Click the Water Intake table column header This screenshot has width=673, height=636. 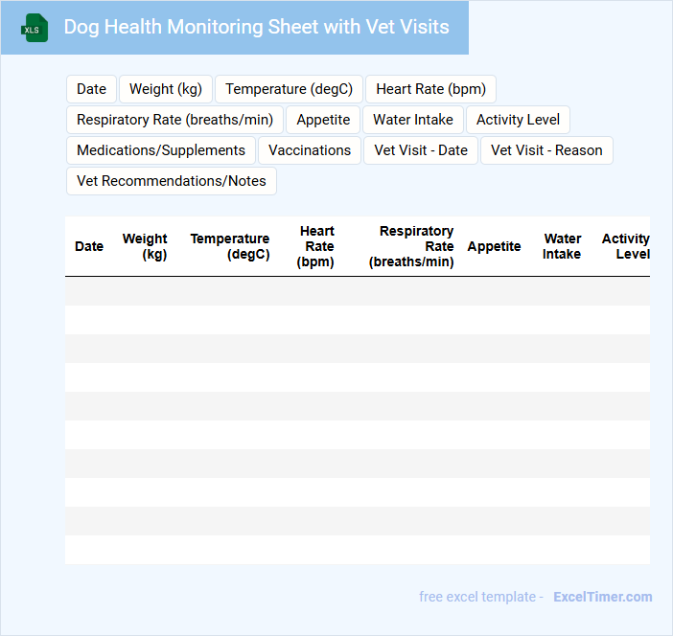coord(562,246)
